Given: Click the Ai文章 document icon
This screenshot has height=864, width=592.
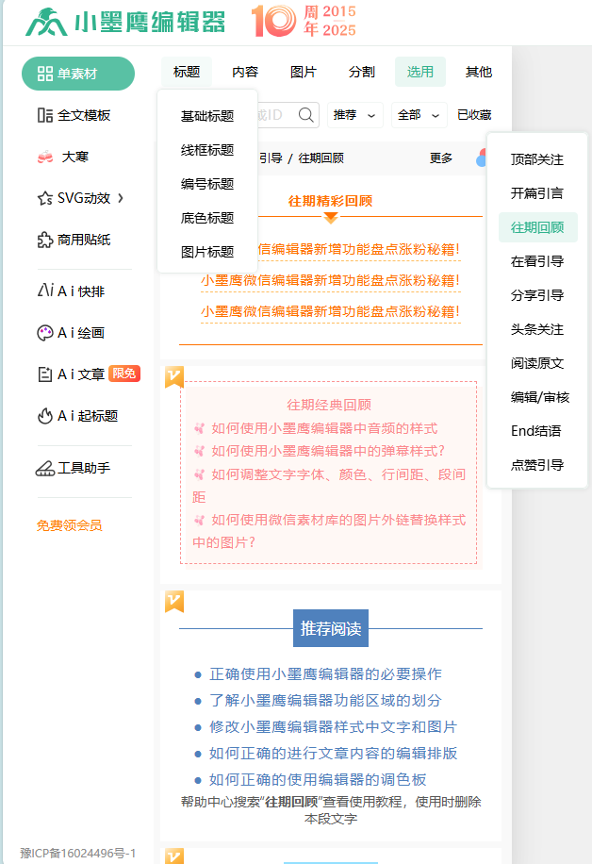Looking at the screenshot, I should tap(45, 374).
